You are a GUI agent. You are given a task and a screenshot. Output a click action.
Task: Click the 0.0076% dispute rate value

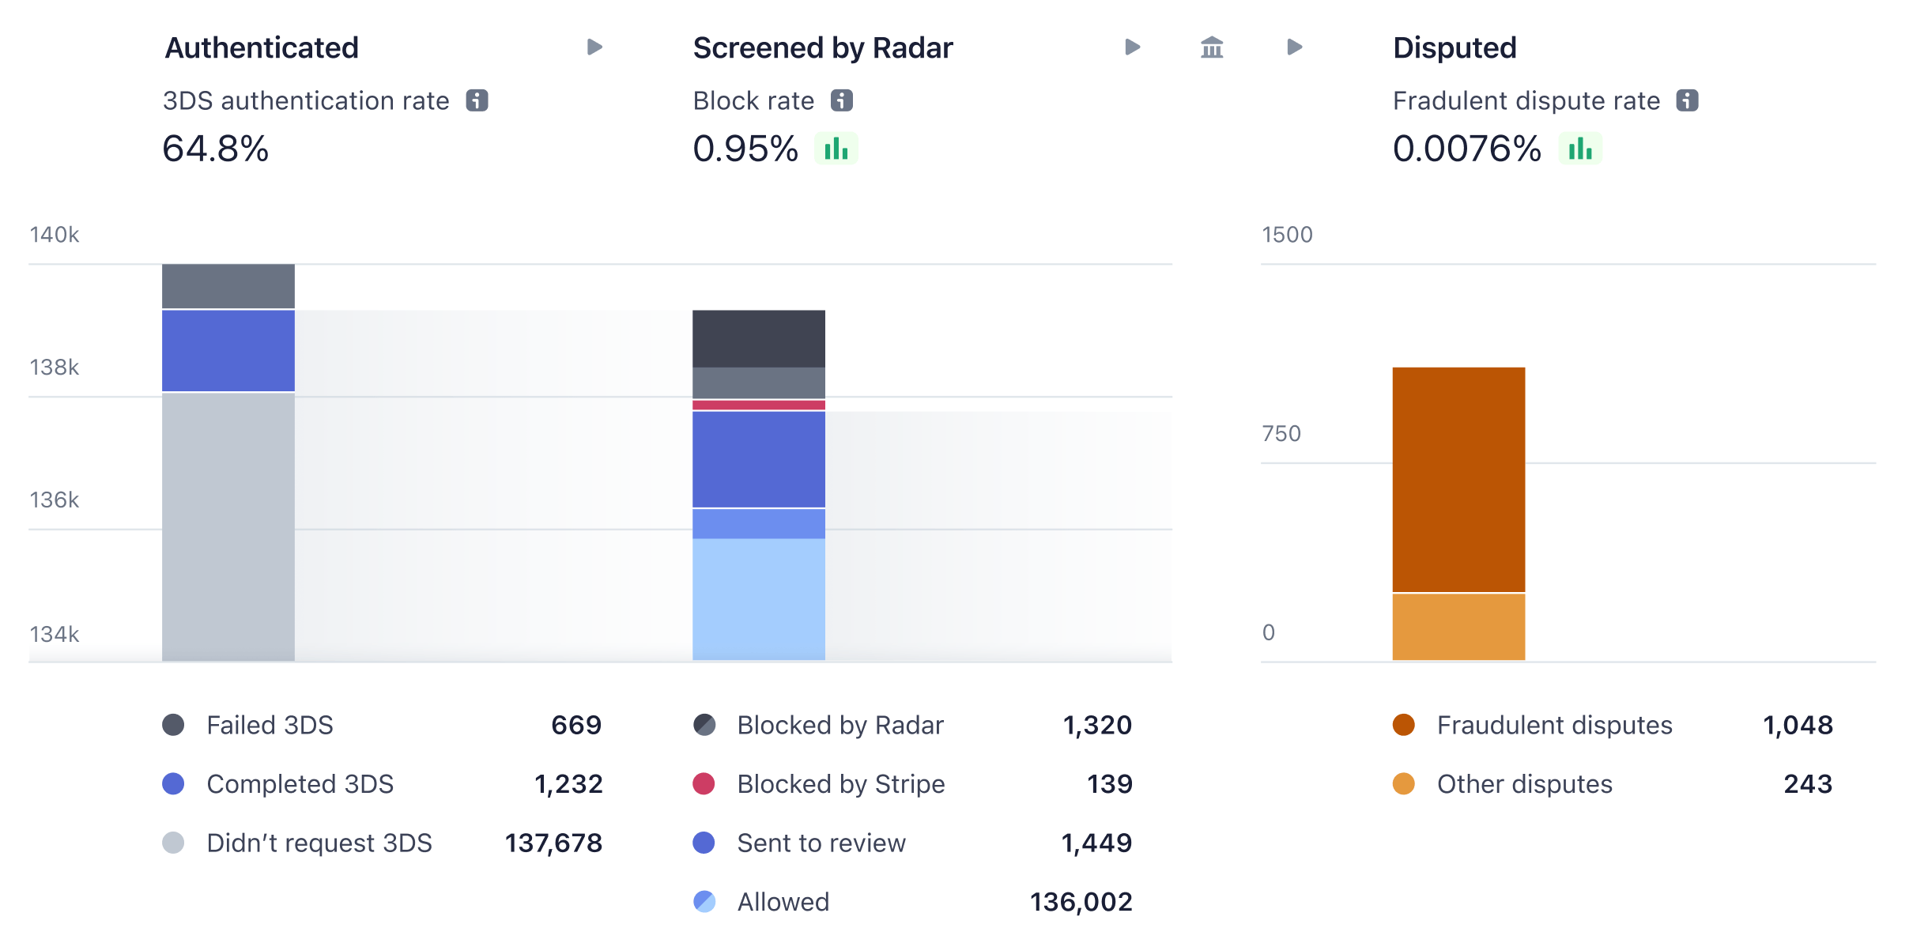point(1467,149)
